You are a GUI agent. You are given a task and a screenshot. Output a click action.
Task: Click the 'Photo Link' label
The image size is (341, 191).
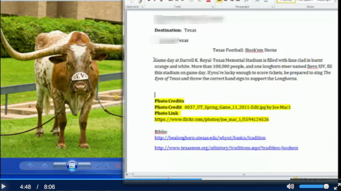tap(166, 113)
